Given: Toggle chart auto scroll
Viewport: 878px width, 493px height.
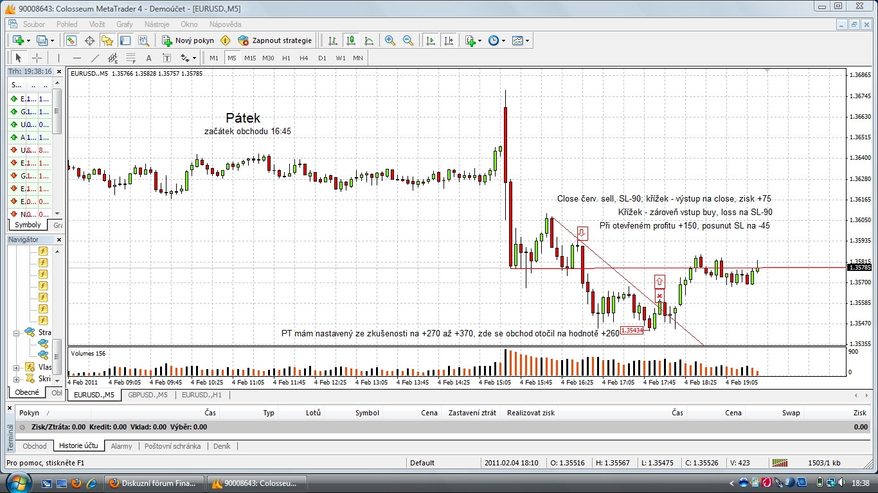Looking at the screenshot, I should [431, 40].
